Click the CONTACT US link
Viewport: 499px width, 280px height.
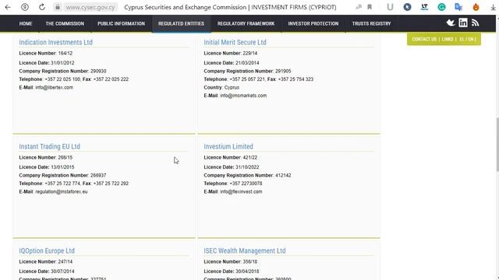pyautogui.click(x=424, y=39)
